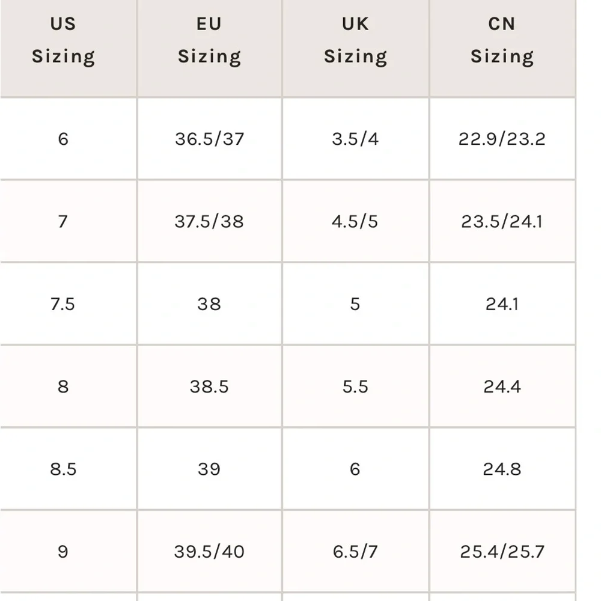
Task: Select the UK size 3.5/4 cell
Action: pyautogui.click(x=355, y=139)
